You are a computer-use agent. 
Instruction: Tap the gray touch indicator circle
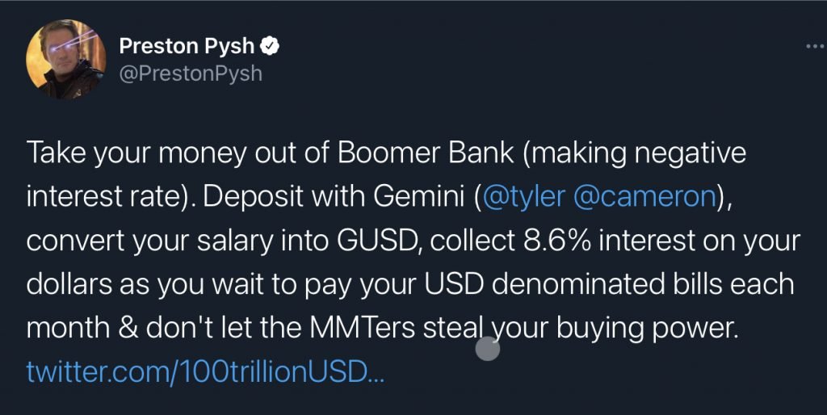pyautogui.click(x=487, y=349)
